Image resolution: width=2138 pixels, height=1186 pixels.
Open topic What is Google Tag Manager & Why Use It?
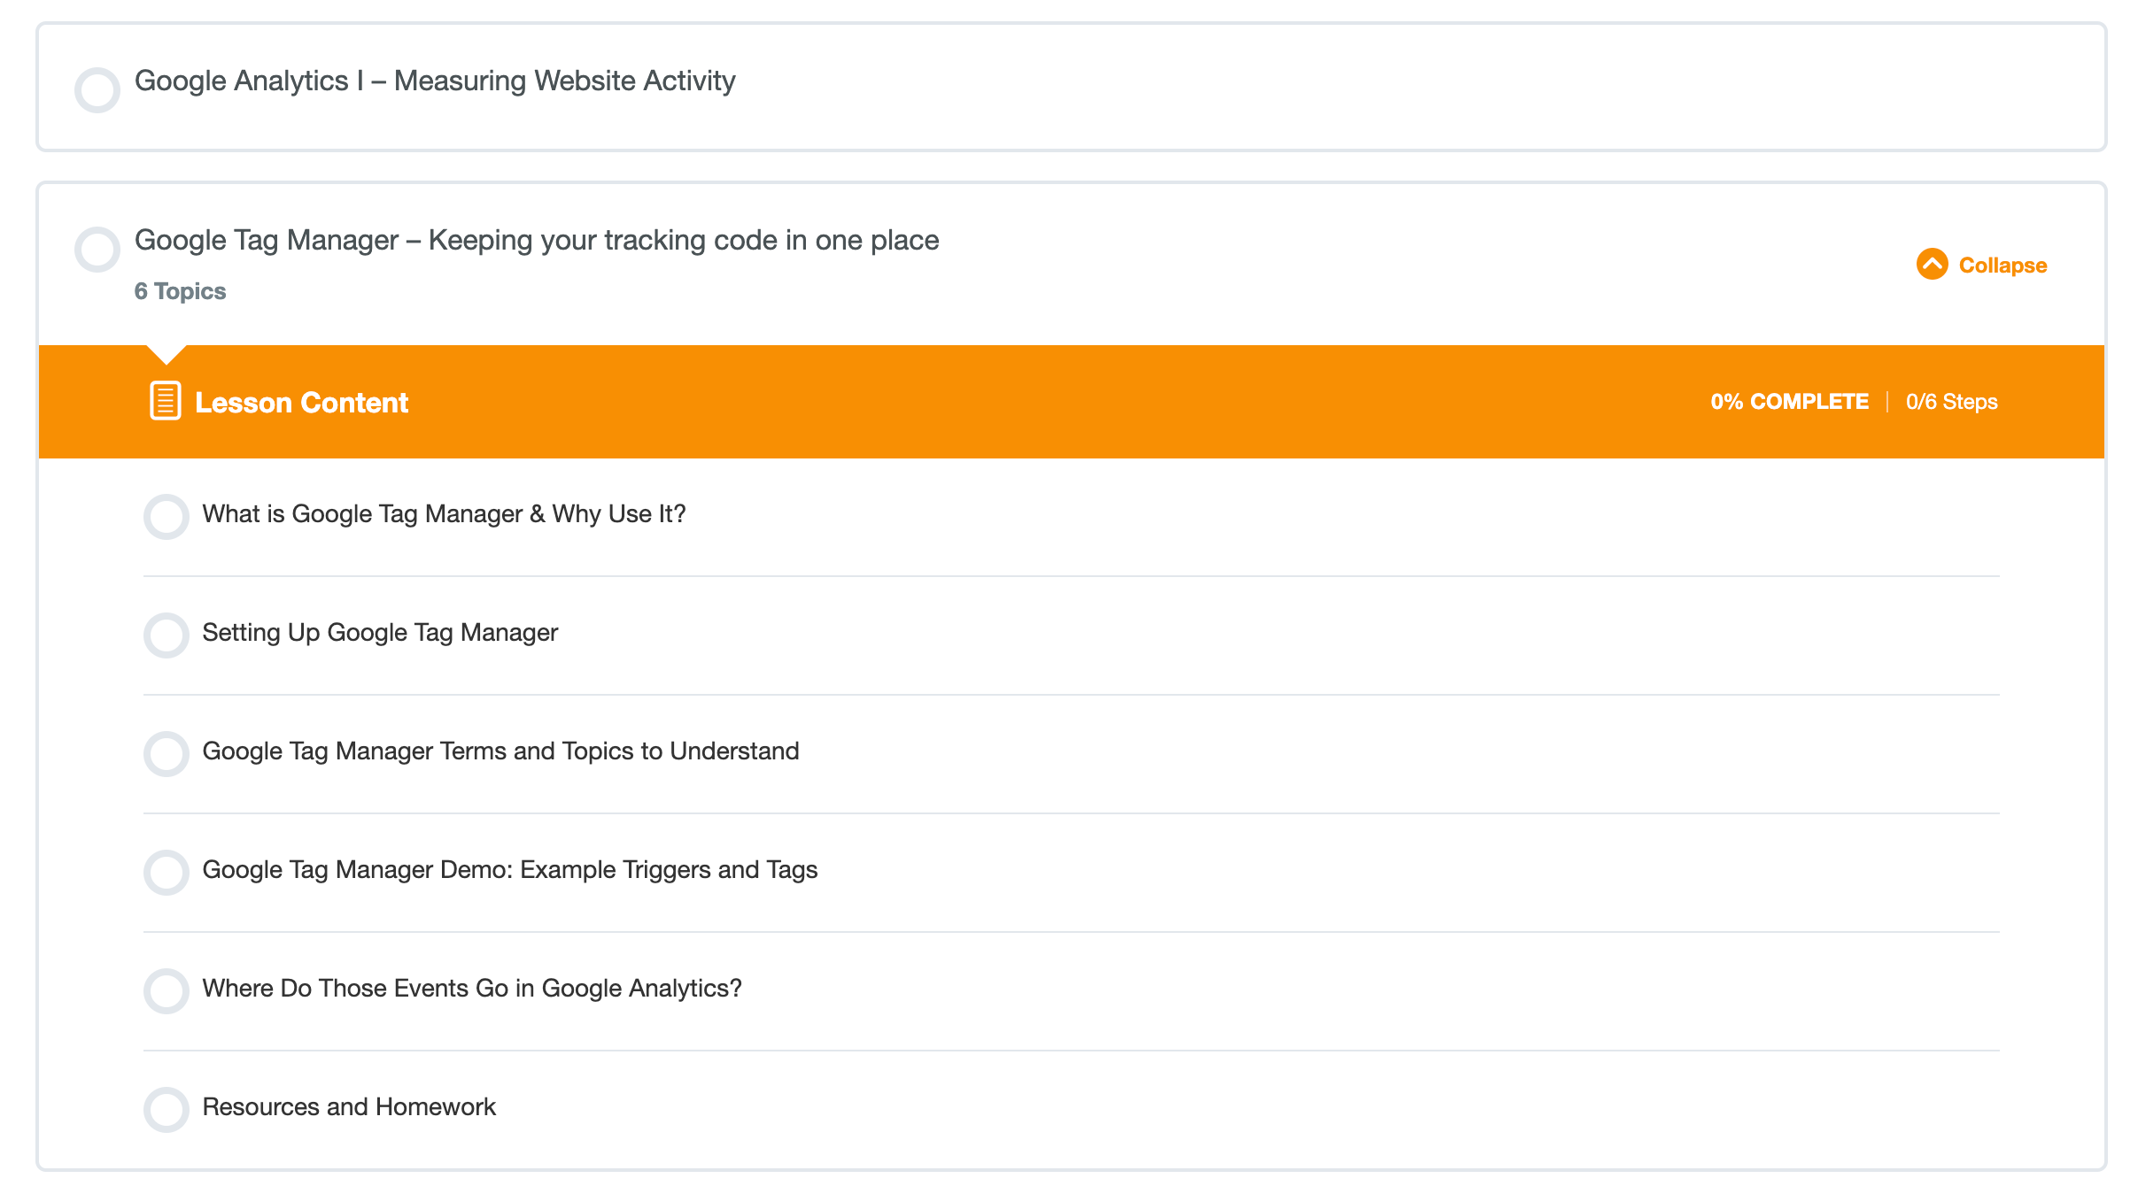pos(444,514)
